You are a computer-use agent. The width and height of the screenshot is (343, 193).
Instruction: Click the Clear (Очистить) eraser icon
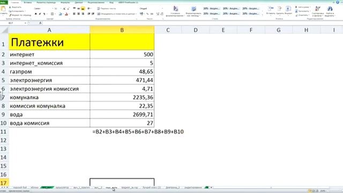pyautogui.click(x=296, y=15)
